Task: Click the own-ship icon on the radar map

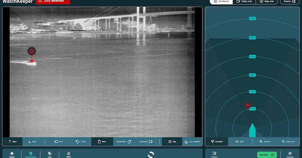Action: click(252, 130)
